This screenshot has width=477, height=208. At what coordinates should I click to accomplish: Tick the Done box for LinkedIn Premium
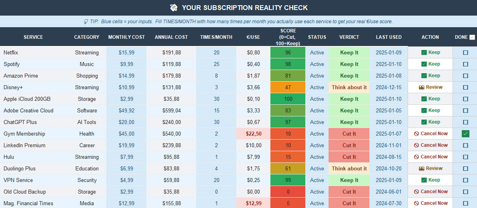coord(465,145)
